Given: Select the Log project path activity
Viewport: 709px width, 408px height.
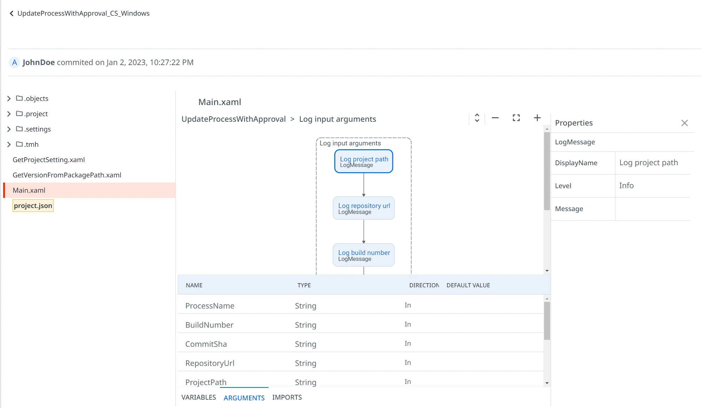Looking at the screenshot, I should coord(364,161).
